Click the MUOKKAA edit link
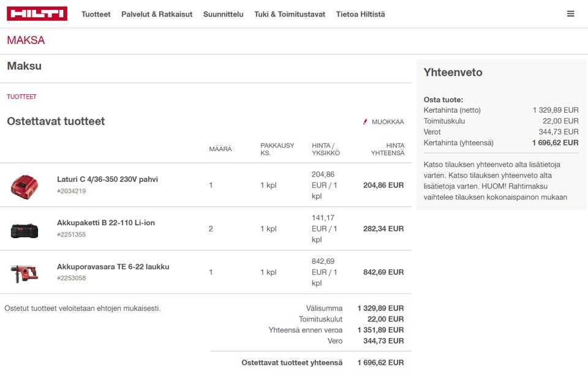 (388, 122)
